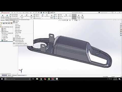The image size is (122, 92).
Task: Select Lofted Boss/Base in ribbon
Action: pos(14,17)
